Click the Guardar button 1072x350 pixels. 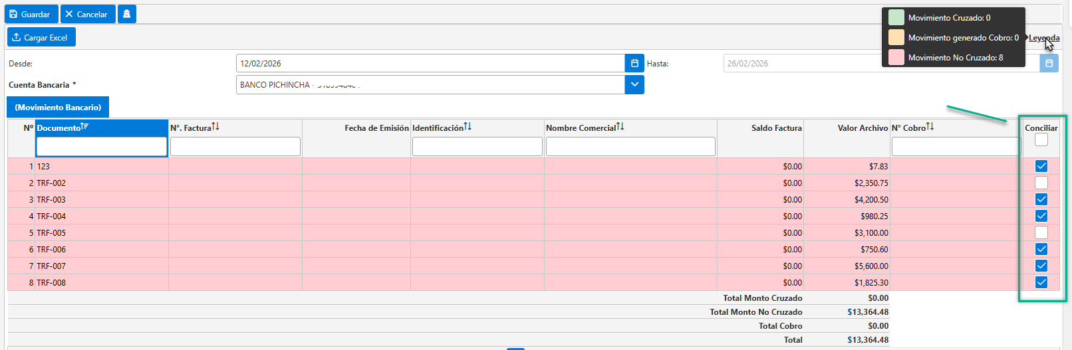[32, 14]
